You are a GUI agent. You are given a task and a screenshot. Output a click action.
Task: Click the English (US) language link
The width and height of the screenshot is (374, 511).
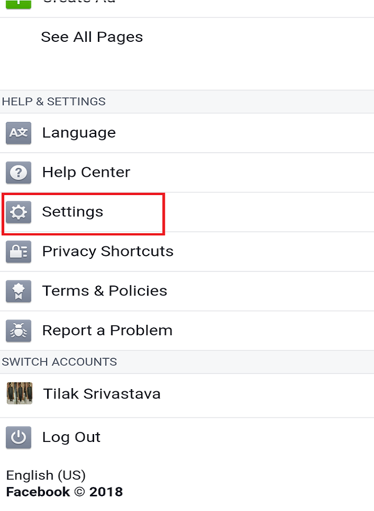pyautogui.click(x=46, y=475)
